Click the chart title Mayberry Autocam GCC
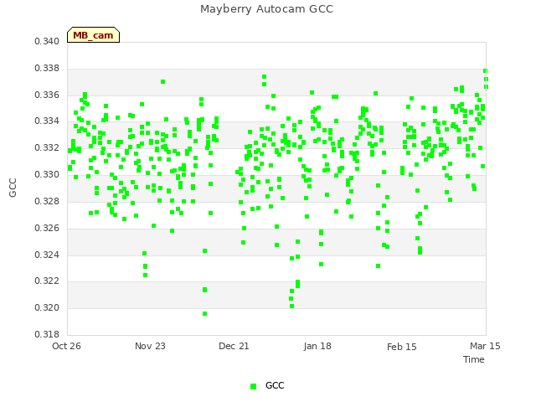The image size is (536, 402). tap(266, 9)
